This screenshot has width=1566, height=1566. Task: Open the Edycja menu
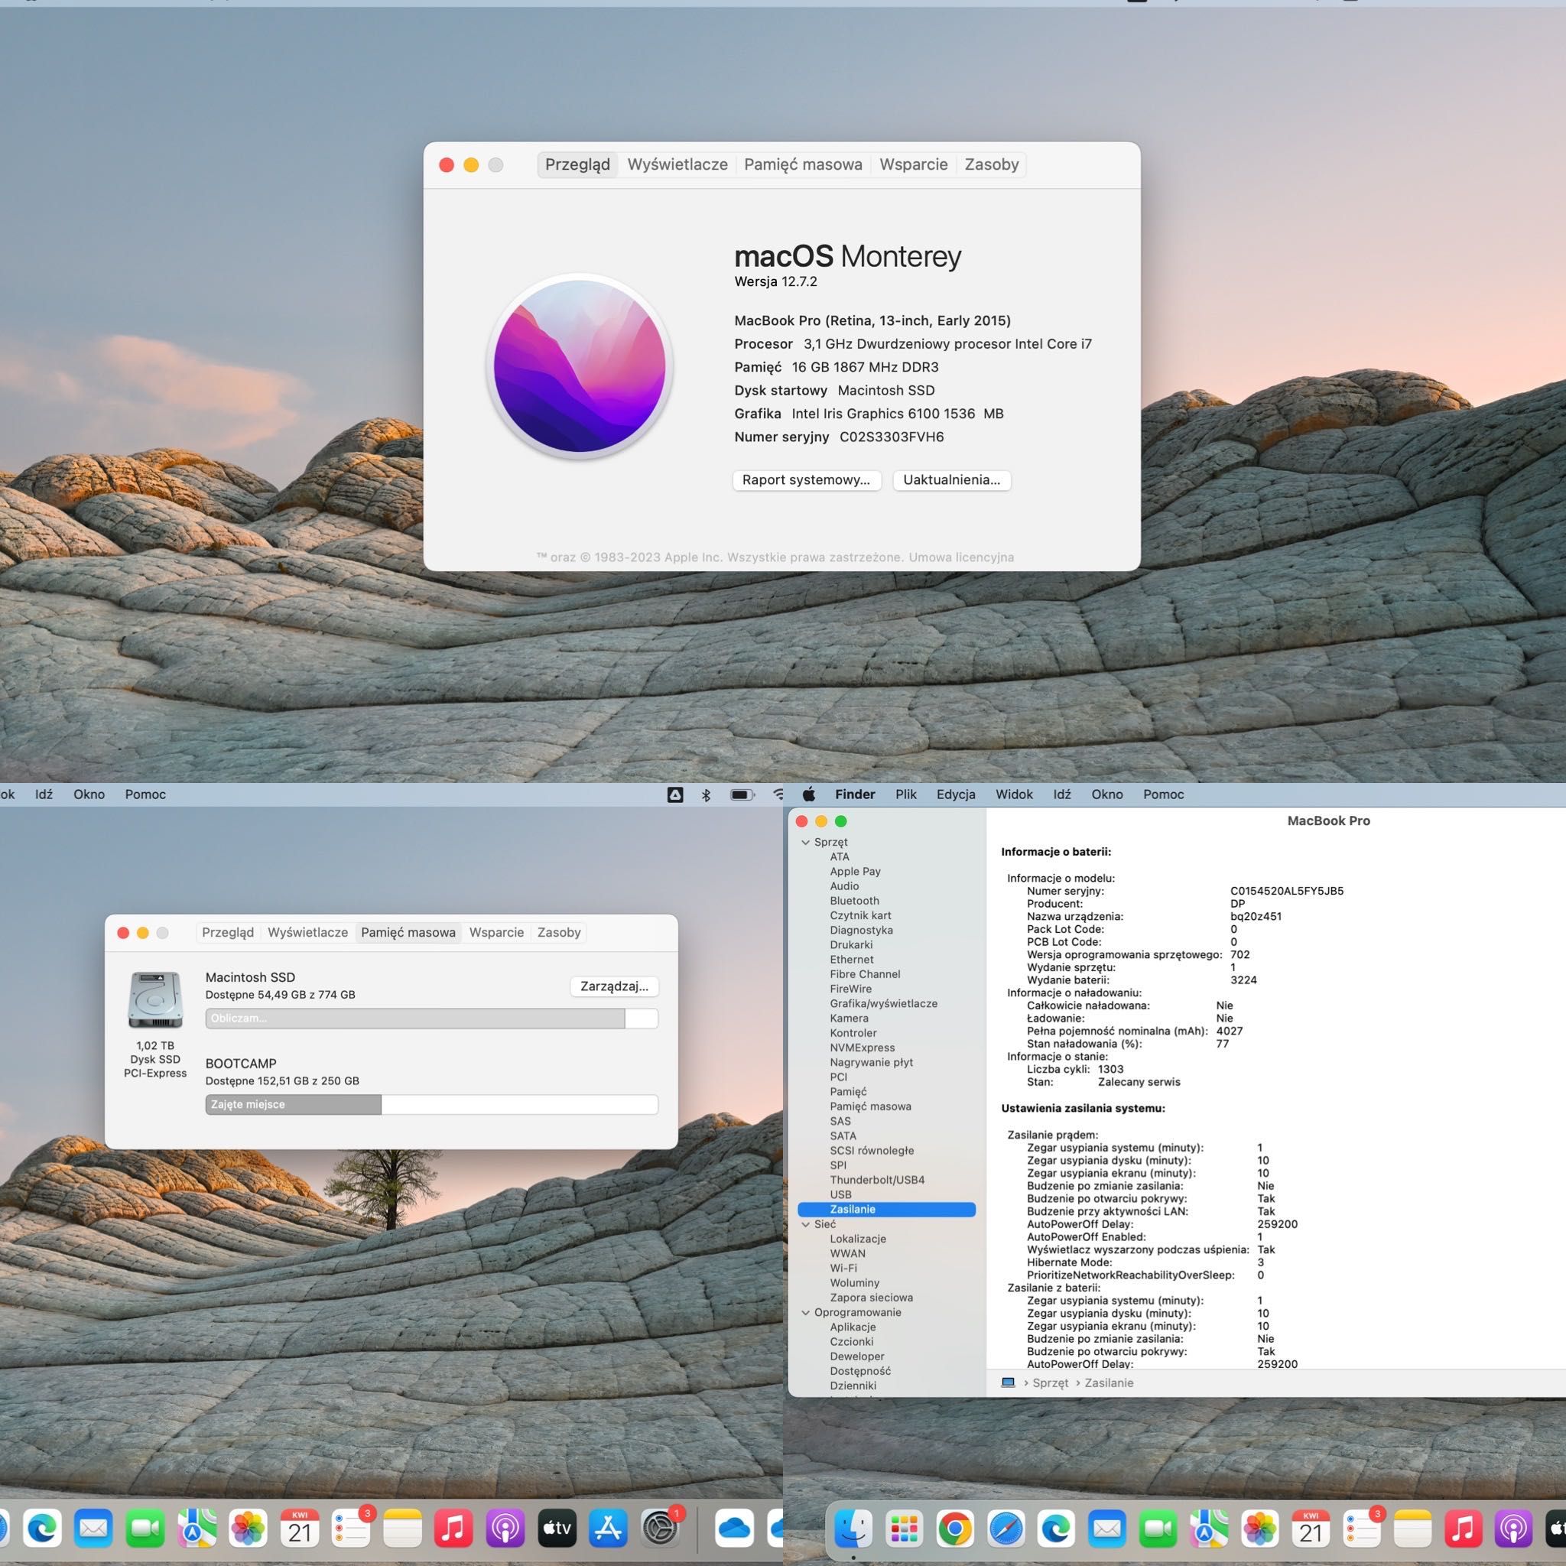click(x=956, y=794)
